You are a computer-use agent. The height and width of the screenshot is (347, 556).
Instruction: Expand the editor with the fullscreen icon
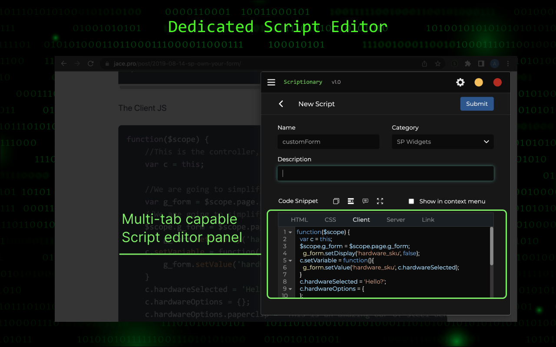380,201
